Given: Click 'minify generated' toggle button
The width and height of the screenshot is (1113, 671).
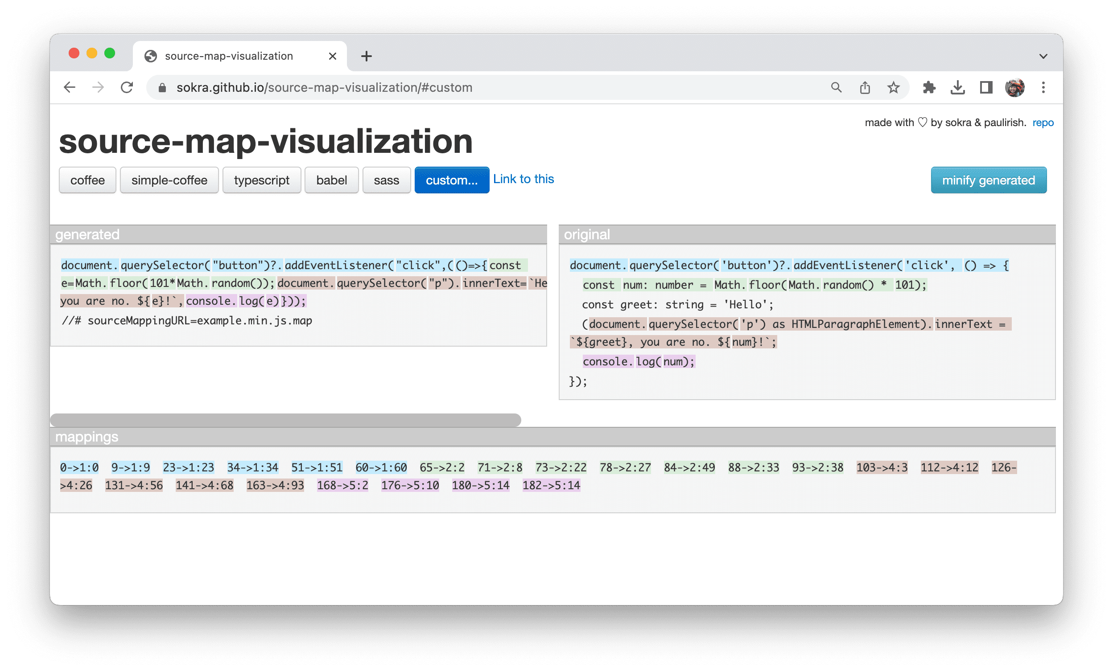Looking at the screenshot, I should pyautogui.click(x=988, y=180).
